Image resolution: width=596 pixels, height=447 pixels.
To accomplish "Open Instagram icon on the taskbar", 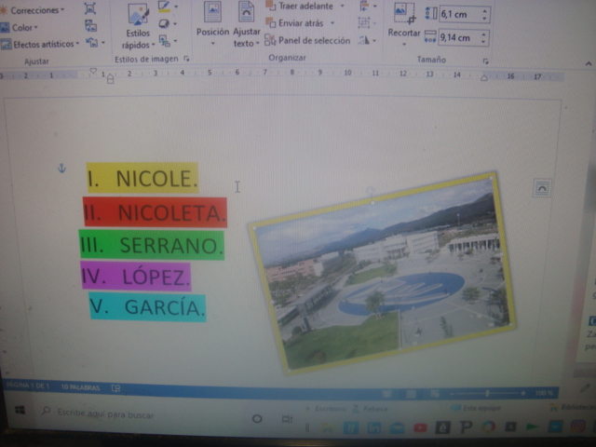I will click(x=577, y=427).
